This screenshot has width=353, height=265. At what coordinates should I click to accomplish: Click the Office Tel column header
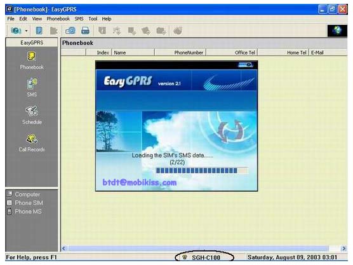pyautogui.click(x=232, y=53)
